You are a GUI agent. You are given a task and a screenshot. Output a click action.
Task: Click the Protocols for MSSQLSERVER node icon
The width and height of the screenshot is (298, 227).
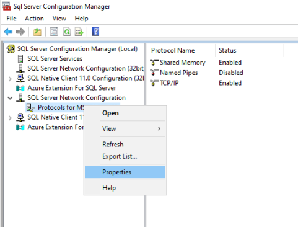click(x=31, y=108)
